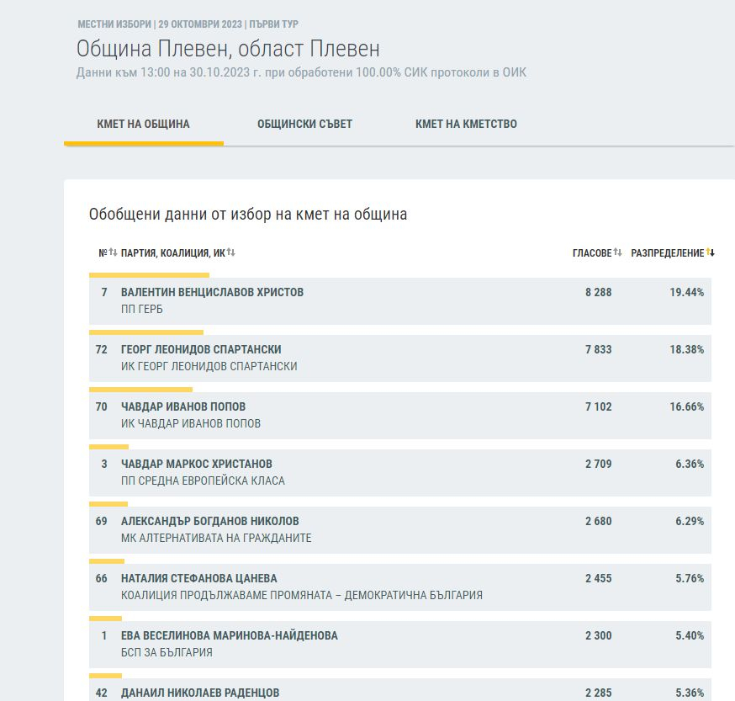Click the 5.40% share value
The width and height of the screenshot is (735, 701).
(x=690, y=635)
